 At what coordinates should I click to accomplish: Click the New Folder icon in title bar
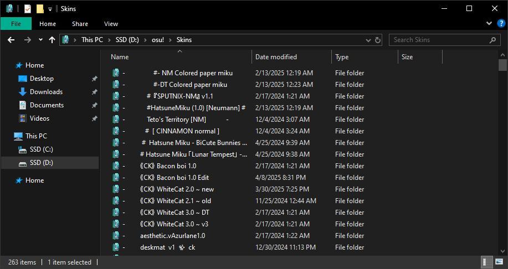coord(40,9)
